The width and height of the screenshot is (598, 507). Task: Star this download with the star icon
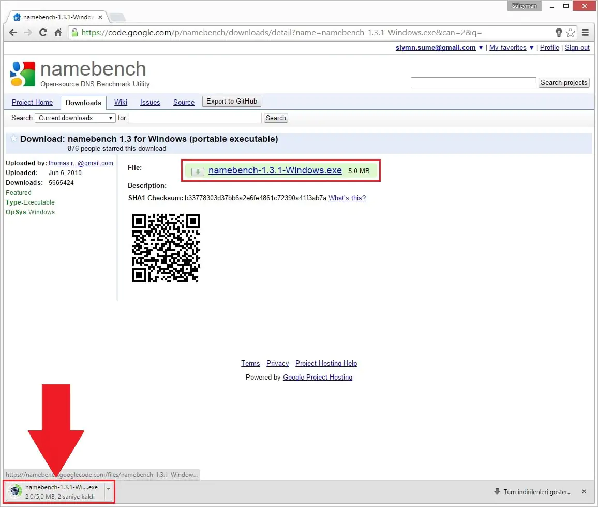(x=14, y=139)
